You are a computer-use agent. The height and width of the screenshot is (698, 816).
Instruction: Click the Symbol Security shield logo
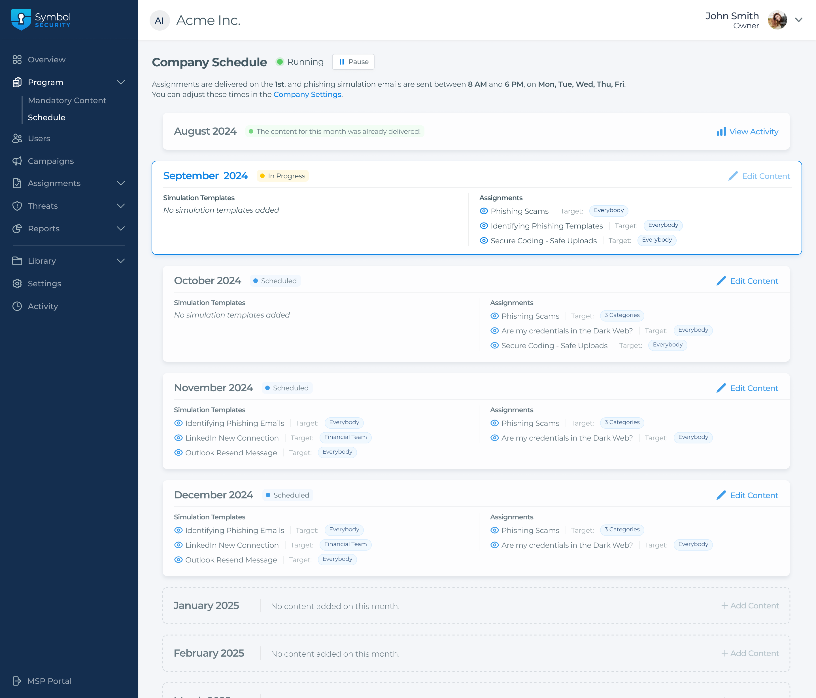[21, 20]
